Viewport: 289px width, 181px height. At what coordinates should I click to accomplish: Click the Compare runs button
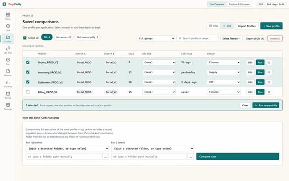pos(237,156)
